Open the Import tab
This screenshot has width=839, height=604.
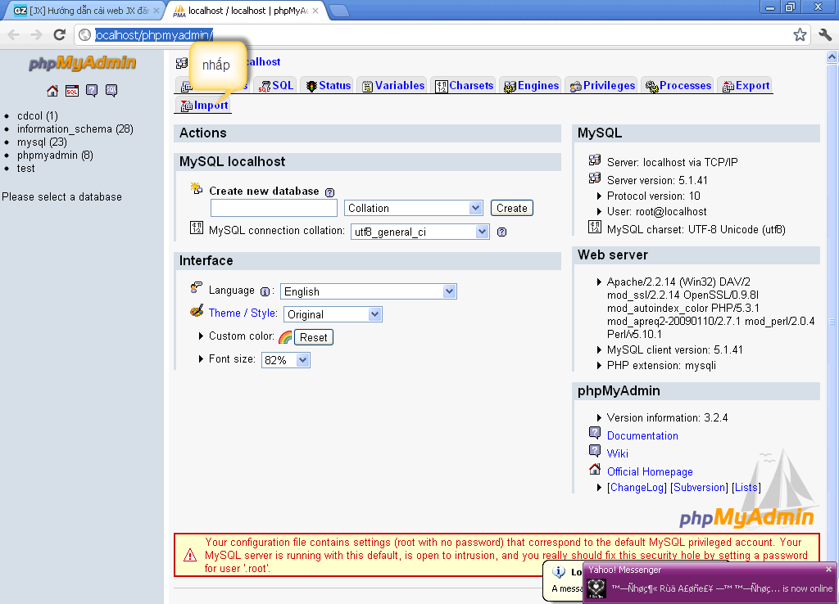tap(204, 106)
